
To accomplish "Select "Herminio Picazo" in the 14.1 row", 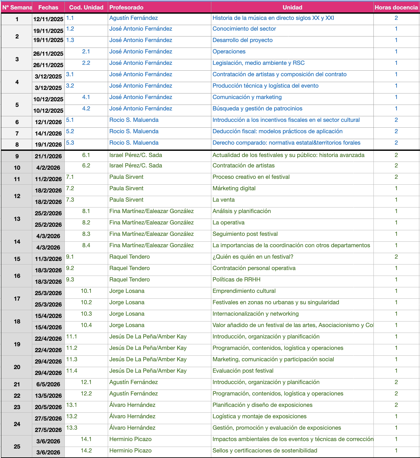I will (130, 439).
